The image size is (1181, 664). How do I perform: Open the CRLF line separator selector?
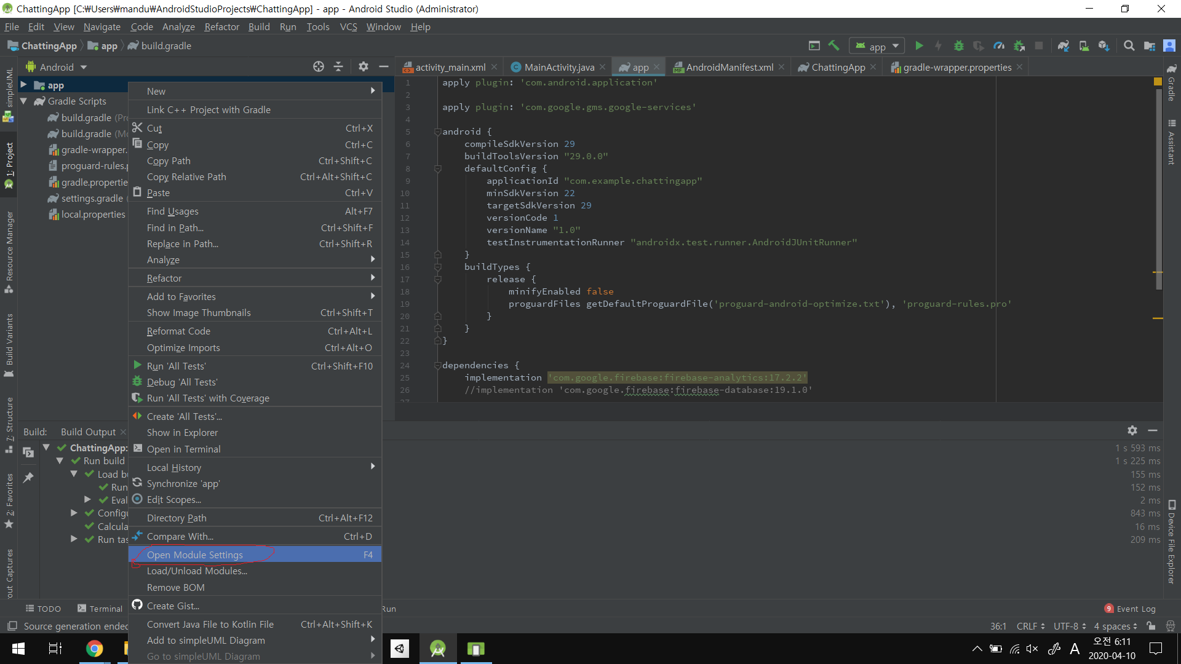pyautogui.click(x=1030, y=626)
